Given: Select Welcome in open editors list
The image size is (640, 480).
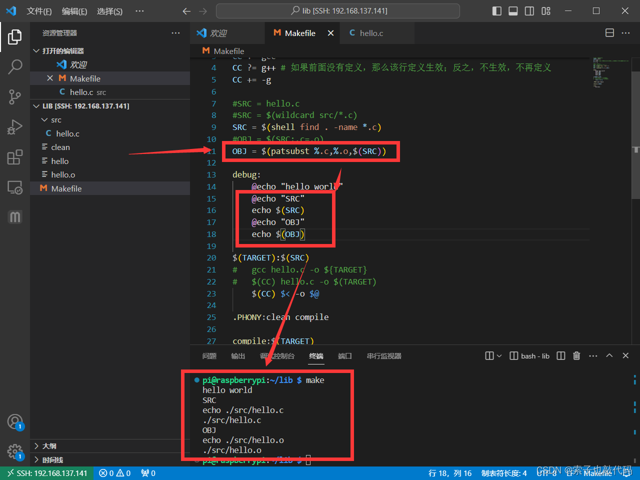Looking at the screenshot, I should [x=110, y=64].
